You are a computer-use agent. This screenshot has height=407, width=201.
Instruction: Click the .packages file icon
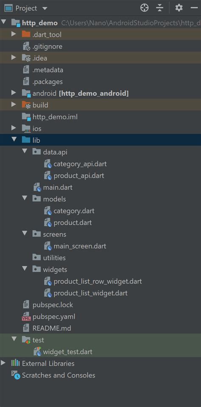[26, 82]
